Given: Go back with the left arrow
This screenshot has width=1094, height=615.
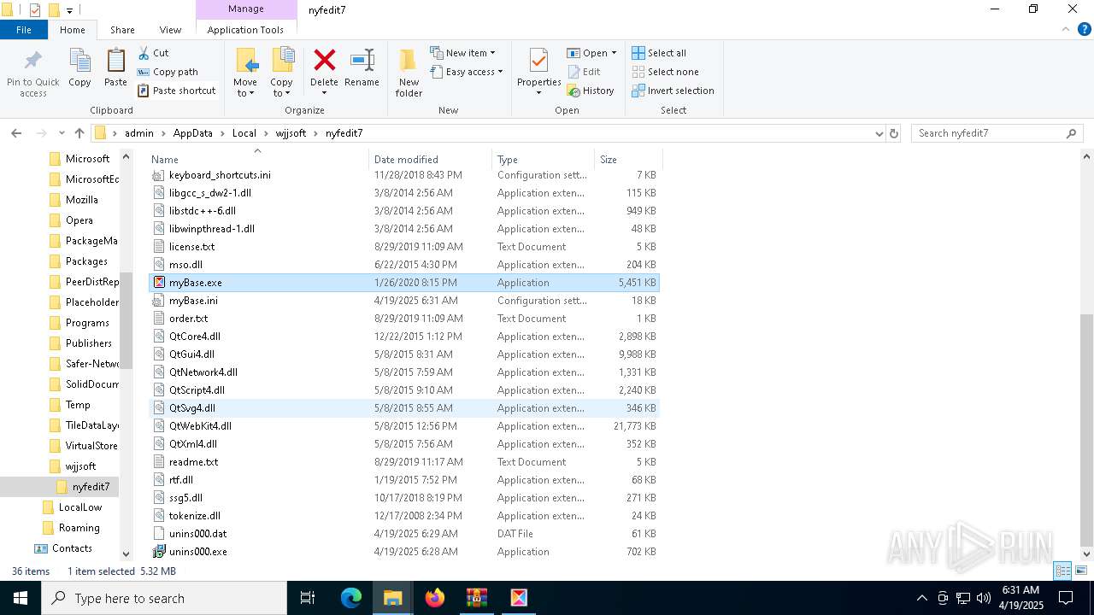Looking at the screenshot, I should (x=16, y=133).
